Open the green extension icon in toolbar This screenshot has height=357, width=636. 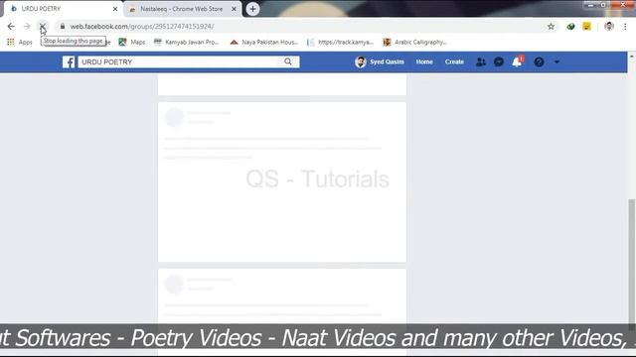pos(570,27)
